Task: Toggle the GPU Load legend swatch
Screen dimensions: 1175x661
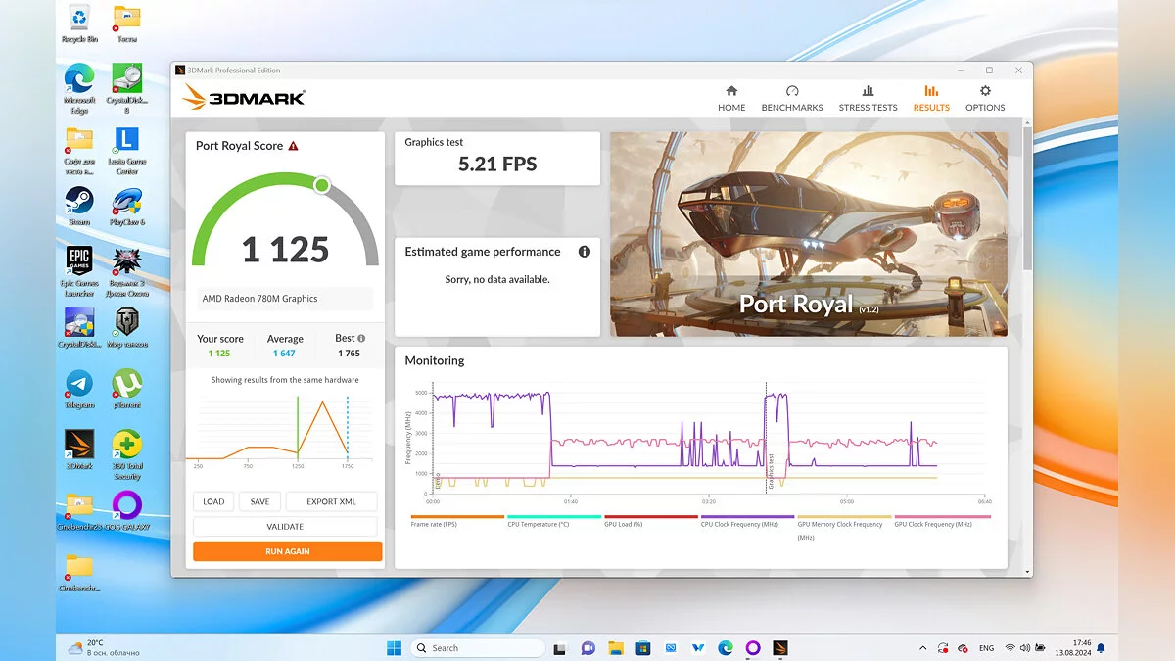Action: pyautogui.click(x=650, y=517)
